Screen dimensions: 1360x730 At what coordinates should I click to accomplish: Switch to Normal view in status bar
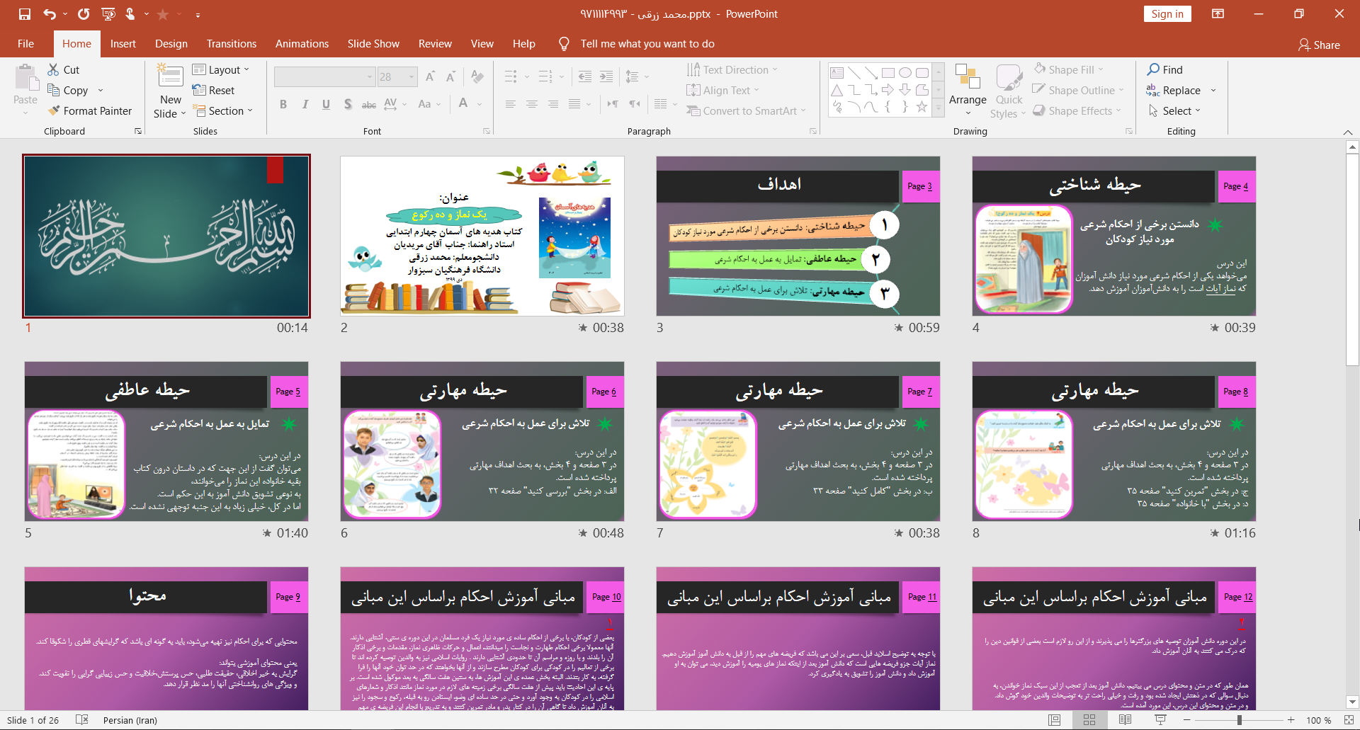[1055, 720]
